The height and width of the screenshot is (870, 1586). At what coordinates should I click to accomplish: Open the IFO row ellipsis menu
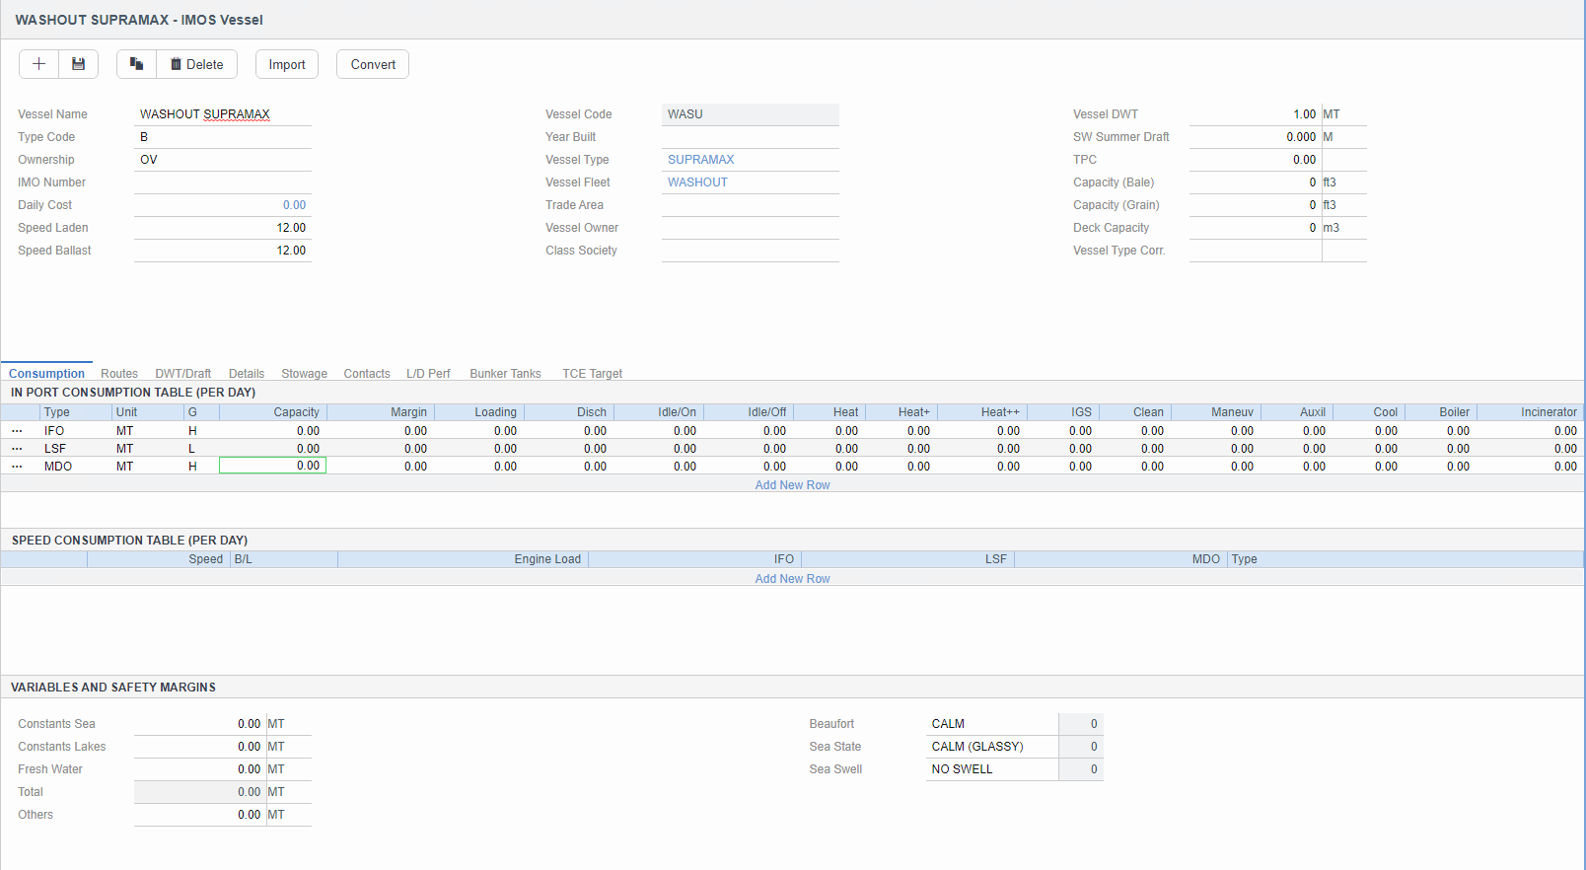(x=17, y=431)
